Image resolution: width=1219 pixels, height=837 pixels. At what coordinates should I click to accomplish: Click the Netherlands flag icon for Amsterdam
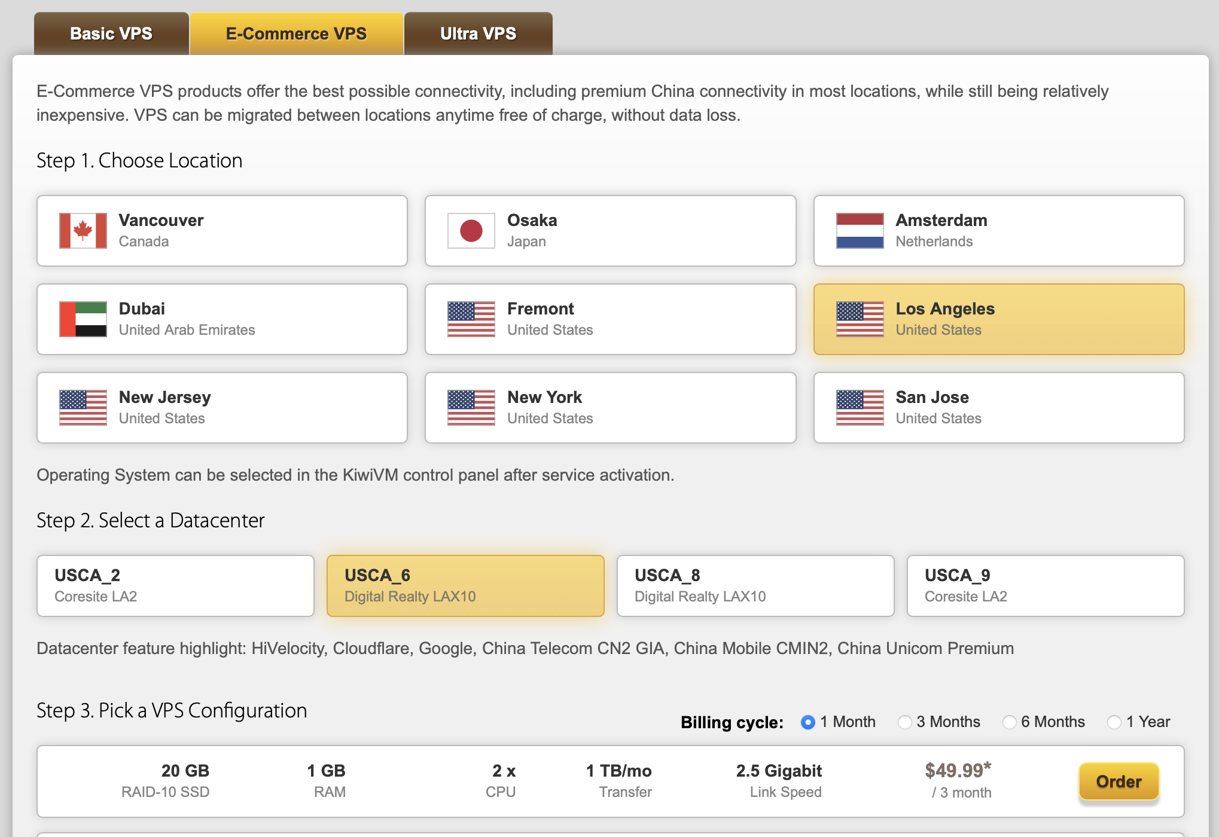[x=860, y=231]
